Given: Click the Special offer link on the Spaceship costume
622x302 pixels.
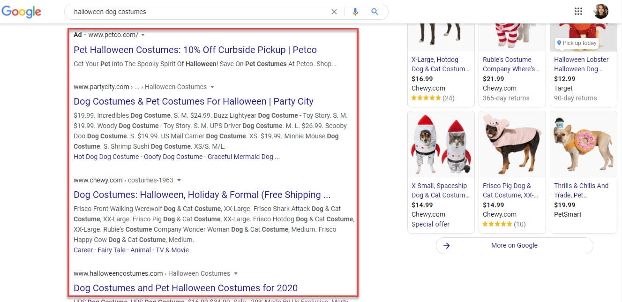Looking at the screenshot, I should click(x=431, y=224).
